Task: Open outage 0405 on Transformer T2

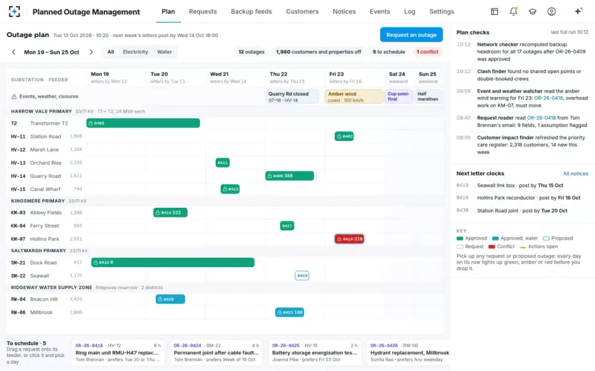Action: (143, 123)
